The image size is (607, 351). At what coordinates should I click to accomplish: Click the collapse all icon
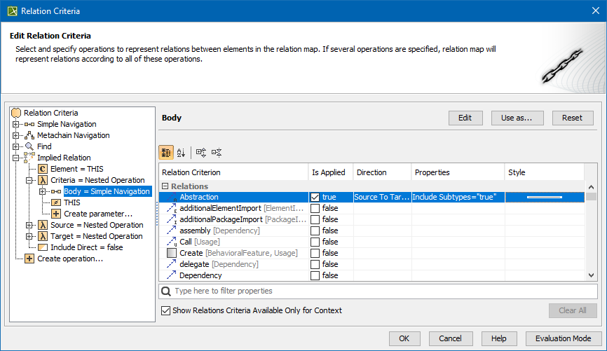(217, 152)
